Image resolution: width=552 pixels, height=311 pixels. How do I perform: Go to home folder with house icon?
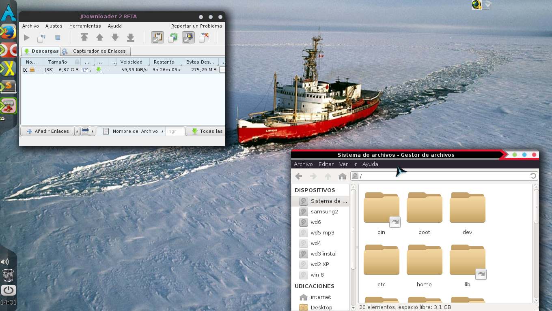[343, 176]
